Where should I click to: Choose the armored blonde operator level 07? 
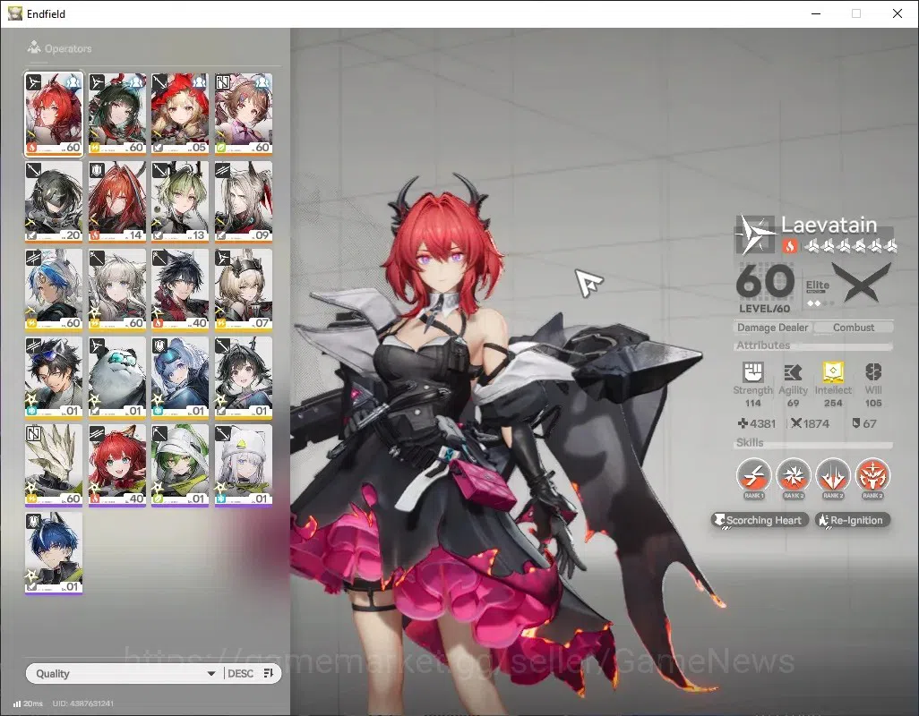pos(244,290)
